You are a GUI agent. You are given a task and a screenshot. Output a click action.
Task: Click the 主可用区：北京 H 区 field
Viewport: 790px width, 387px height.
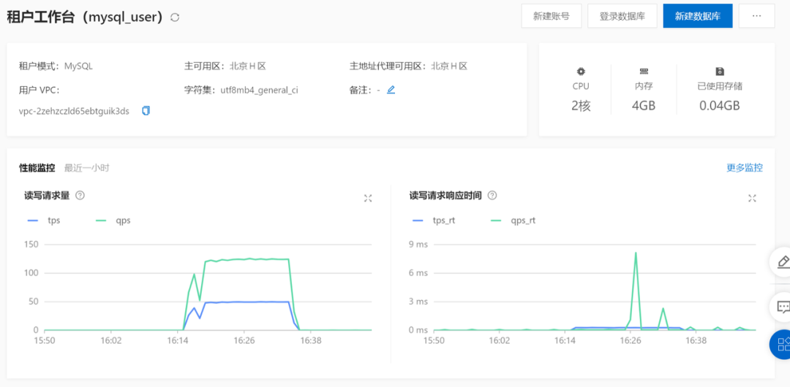225,66
